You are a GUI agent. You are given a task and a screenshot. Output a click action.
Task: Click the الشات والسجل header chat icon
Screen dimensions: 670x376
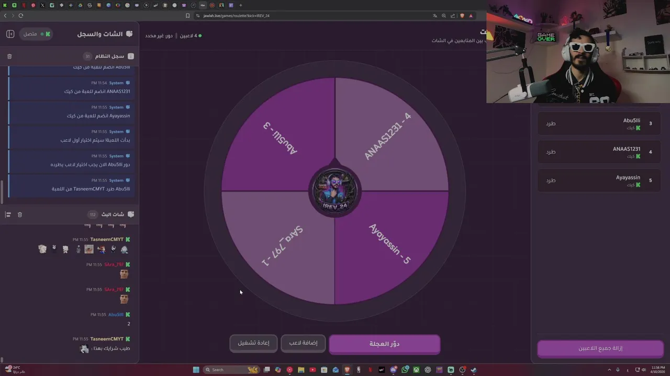click(x=129, y=34)
